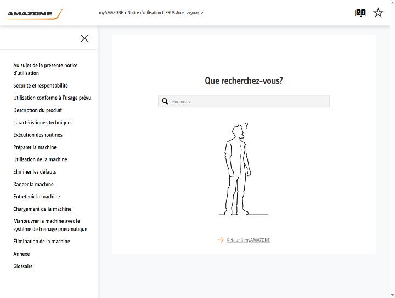
Task: Click the orange arrow beside Retour à myAMAZONE
Action: click(221, 240)
